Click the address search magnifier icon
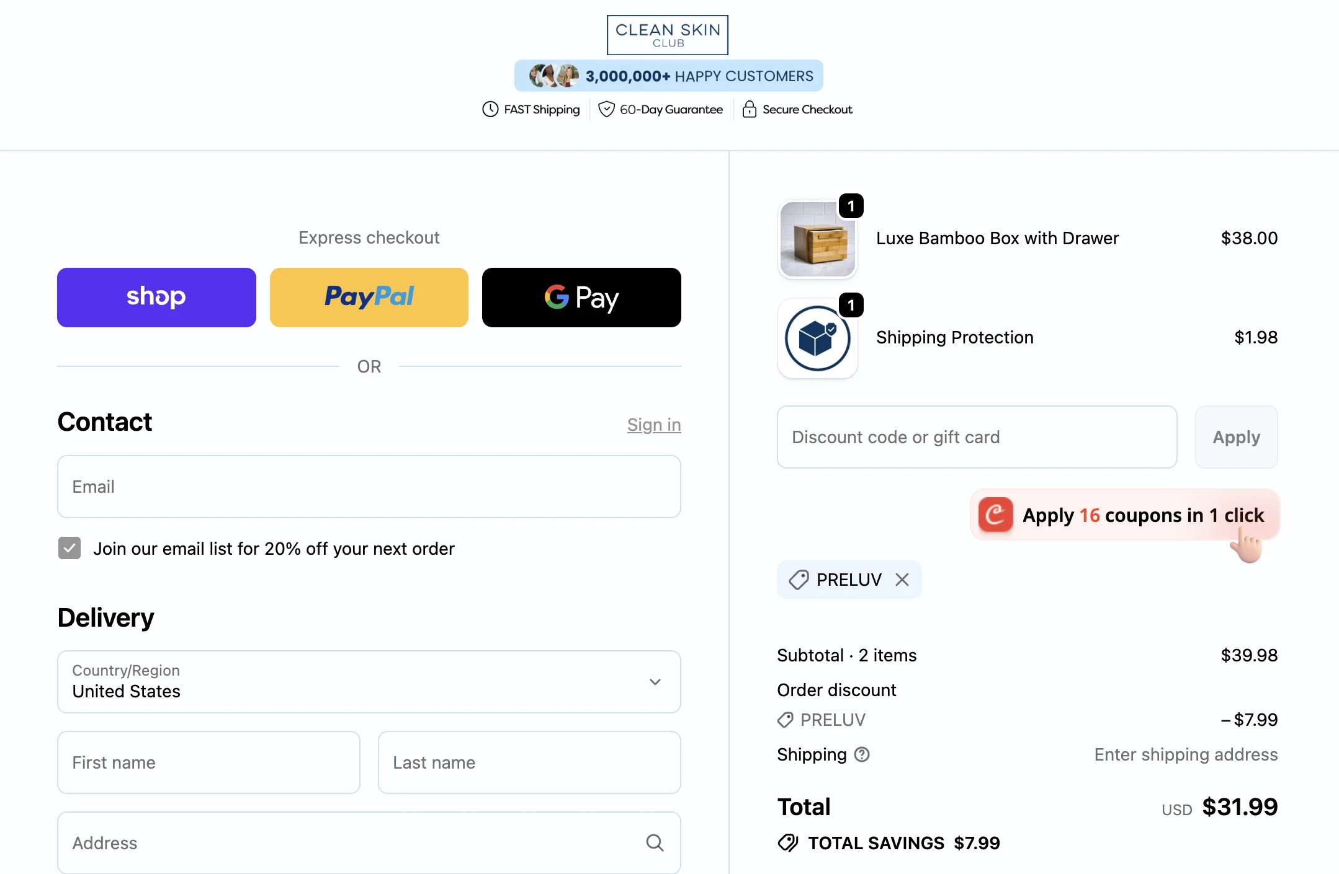The width and height of the screenshot is (1339, 874). tap(655, 842)
